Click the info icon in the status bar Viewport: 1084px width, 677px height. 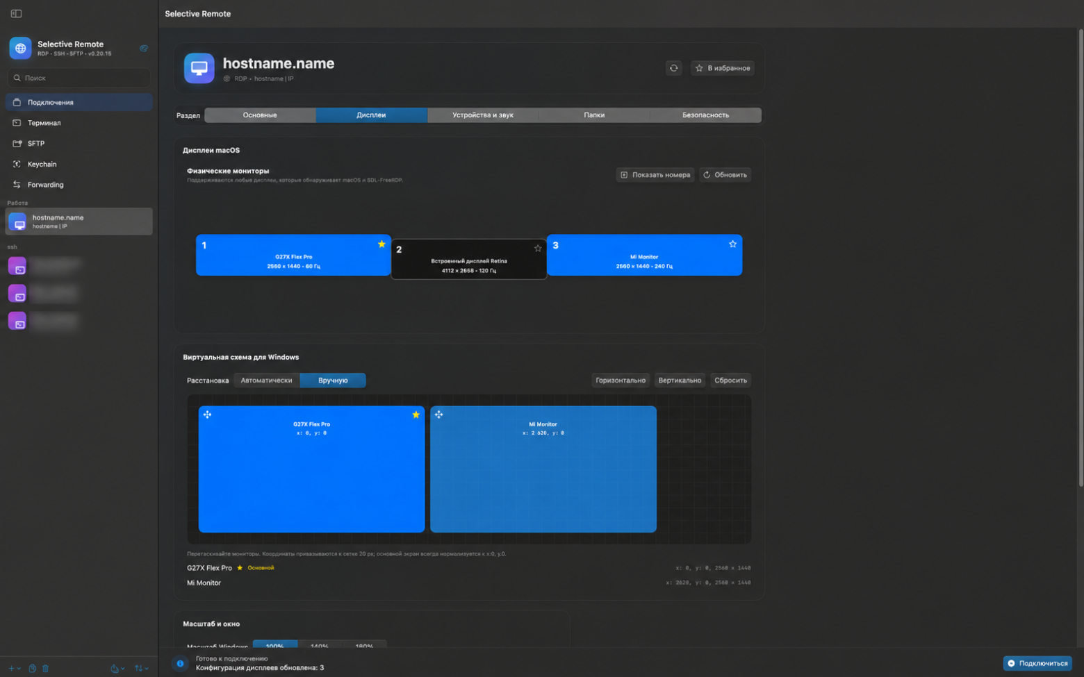(x=180, y=664)
